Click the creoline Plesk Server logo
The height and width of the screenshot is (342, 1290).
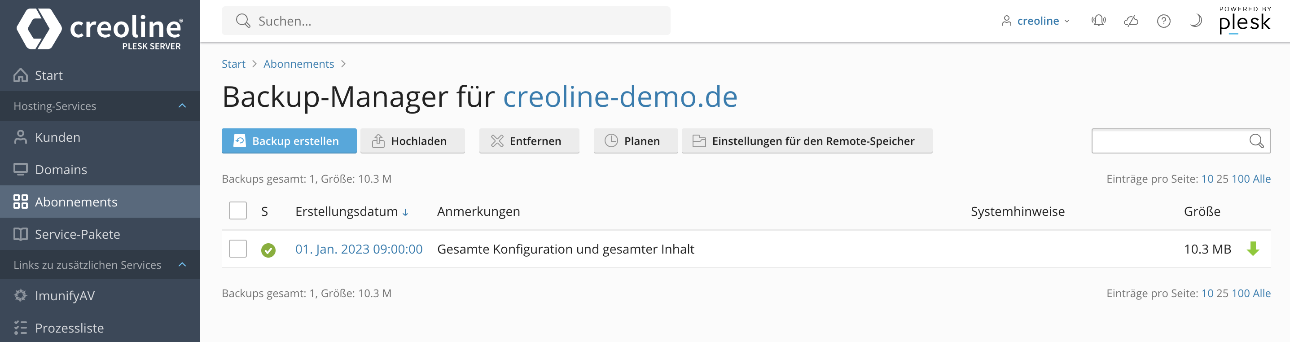tap(100, 29)
